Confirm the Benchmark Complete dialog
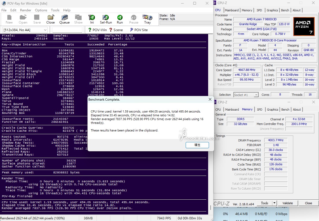319x221 pixels. point(197,145)
